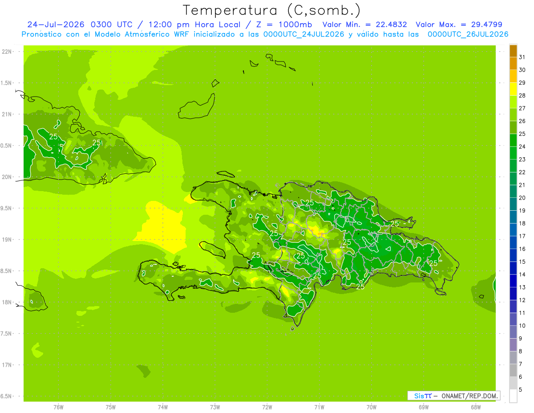Image resolution: width=534 pixels, height=413 pixels.
Task: Click the white 5 degree legend swatch
Action: tap(513, 396)
